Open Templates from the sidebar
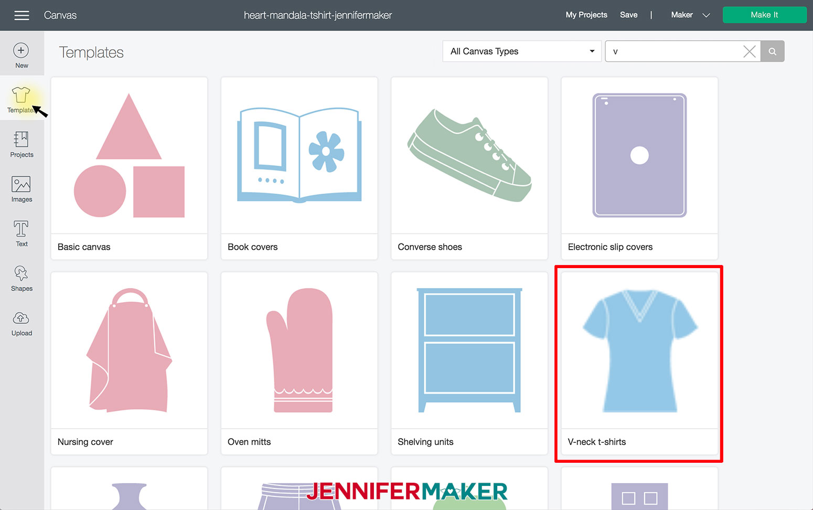Screen dimensions: 813x510 tap(22, 100)
